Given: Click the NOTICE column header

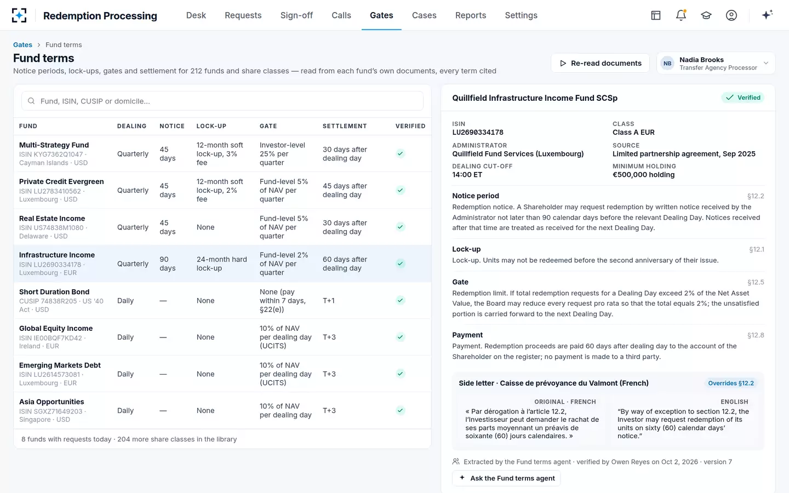Looking at the screenshot, I should point(172,126).
